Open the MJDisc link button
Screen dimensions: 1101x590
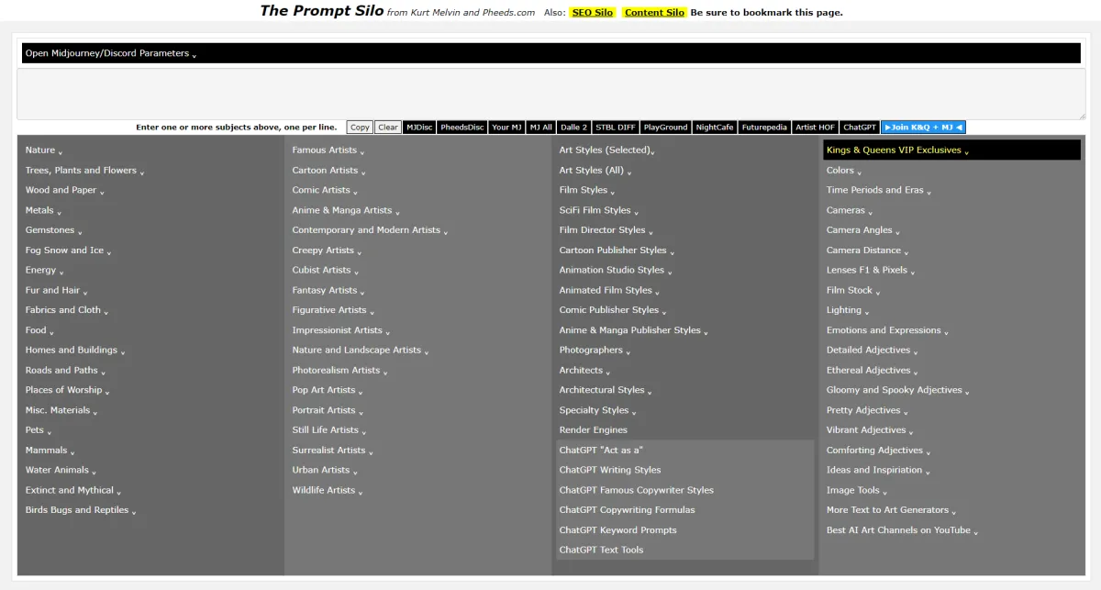point(419,128)
